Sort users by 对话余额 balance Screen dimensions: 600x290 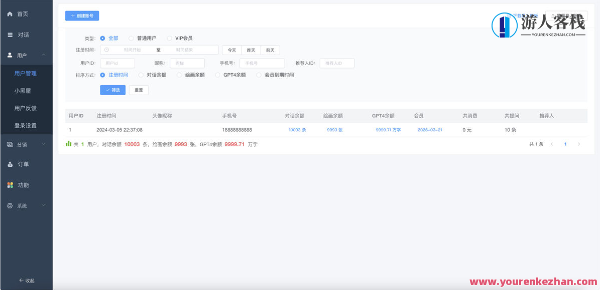(141, 75)
